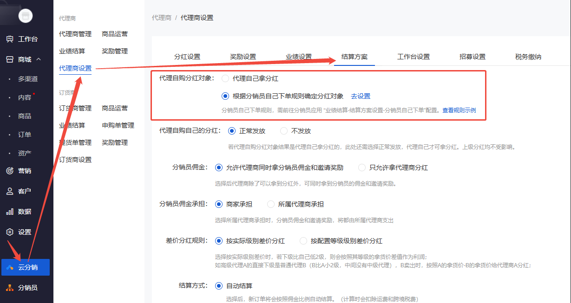Collapse the 商城 menu chevron

click(39, 59)
